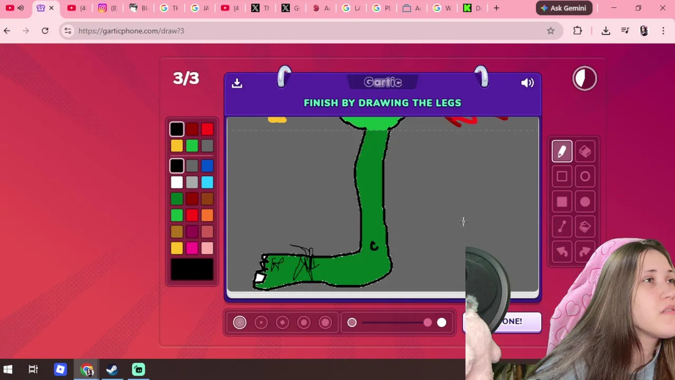Viewport: 675px width, 380px height.
Task: Click the round timer icon
Action: click(x=584, y=79)
